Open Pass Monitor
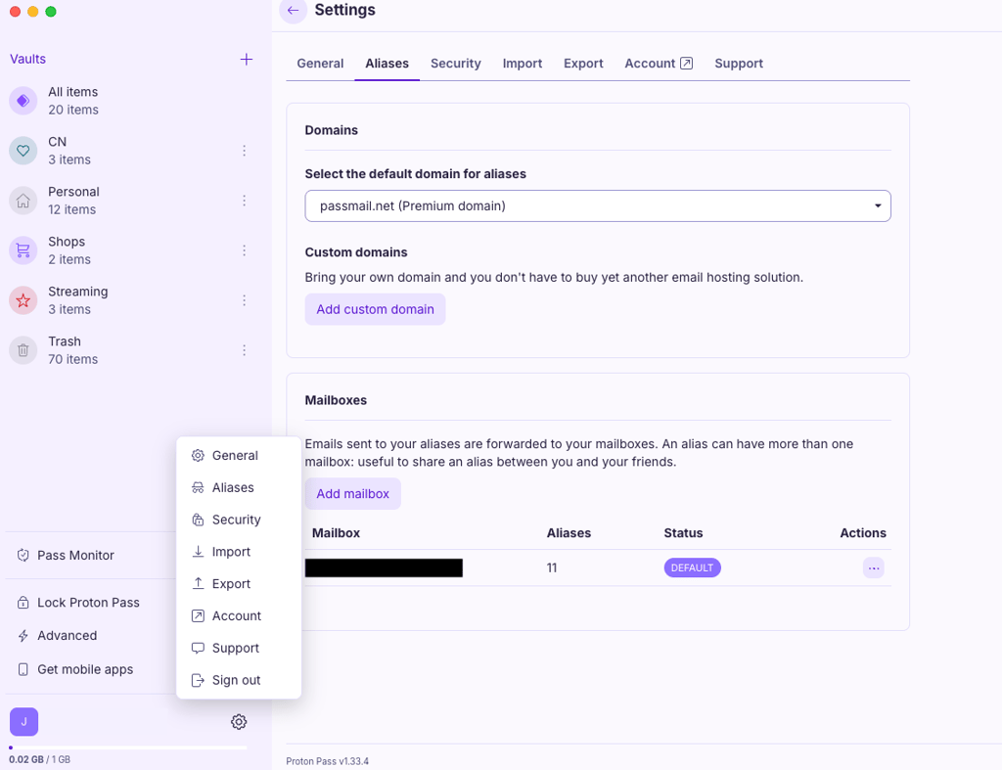This screenshot has height=770, width=1002. click(75, 556)
